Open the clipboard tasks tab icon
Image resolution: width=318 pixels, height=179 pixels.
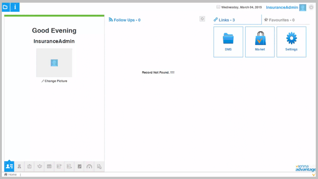click(29, 166)
